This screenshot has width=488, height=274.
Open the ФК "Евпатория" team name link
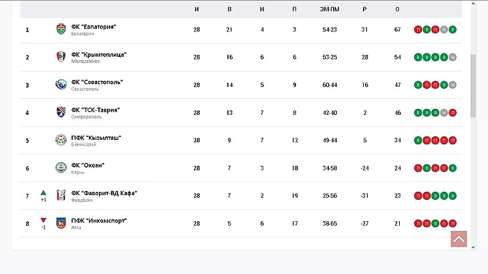pyautogui.click(x=94, y=27)
